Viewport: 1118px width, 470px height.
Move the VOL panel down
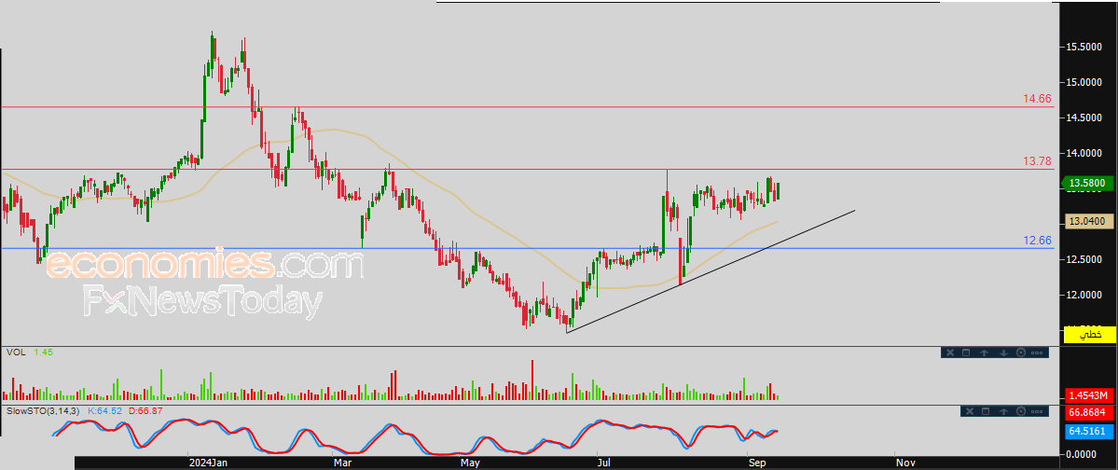coord(1003,352)
